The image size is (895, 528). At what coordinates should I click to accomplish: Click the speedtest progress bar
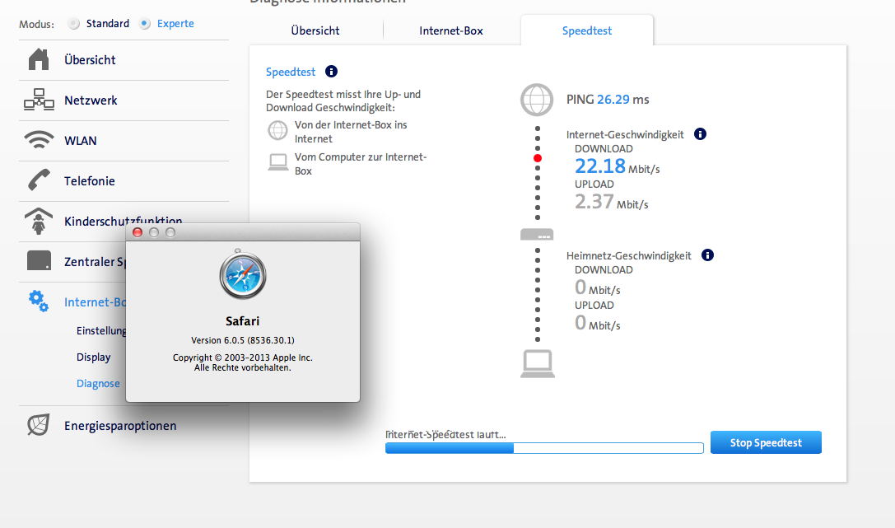click(x=544, y=448)
